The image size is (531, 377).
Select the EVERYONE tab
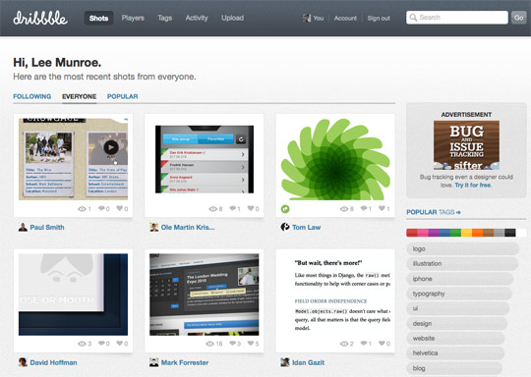pos(80,96)
